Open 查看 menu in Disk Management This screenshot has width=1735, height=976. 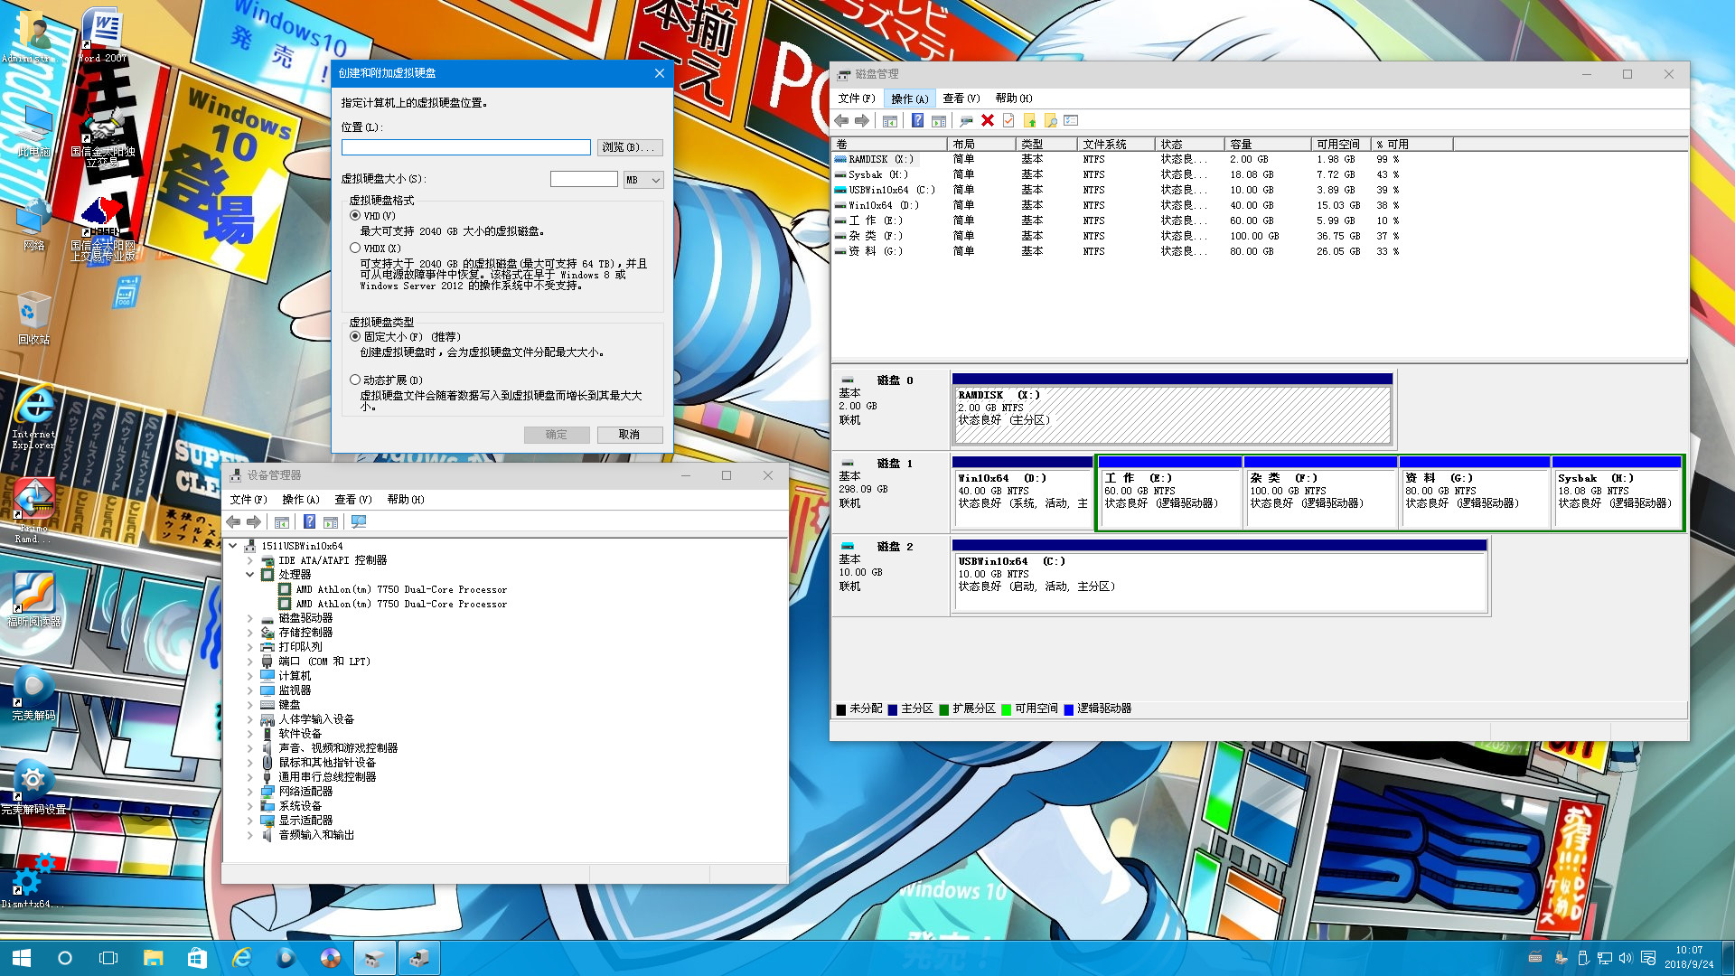(x=961, y=99)
